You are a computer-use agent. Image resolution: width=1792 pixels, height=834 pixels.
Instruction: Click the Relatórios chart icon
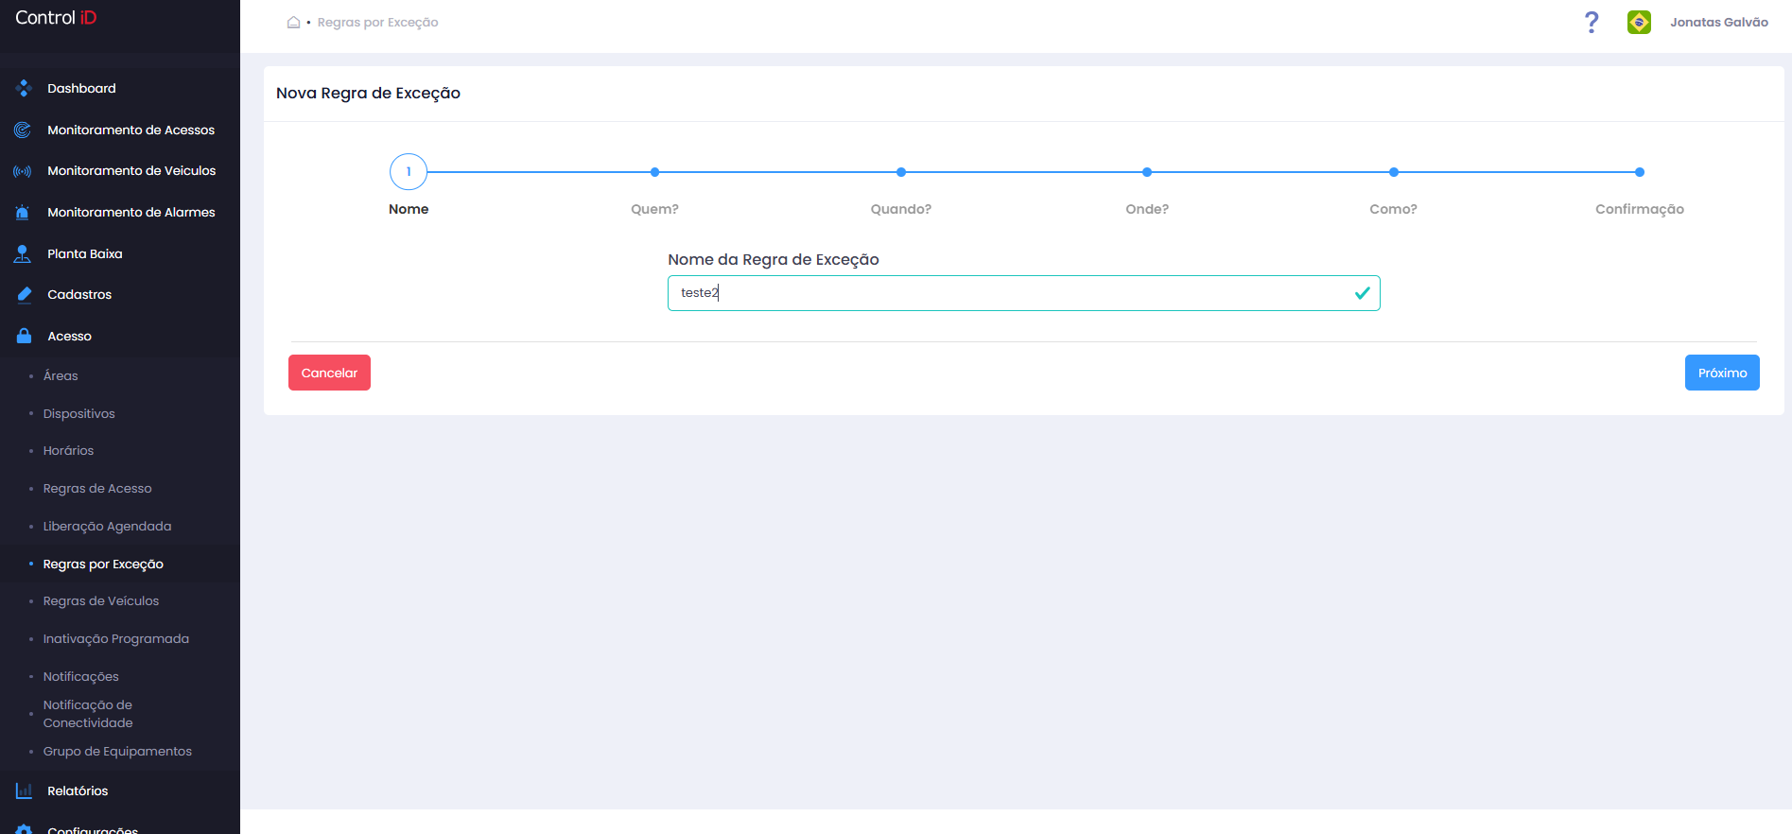coord(24,791)
